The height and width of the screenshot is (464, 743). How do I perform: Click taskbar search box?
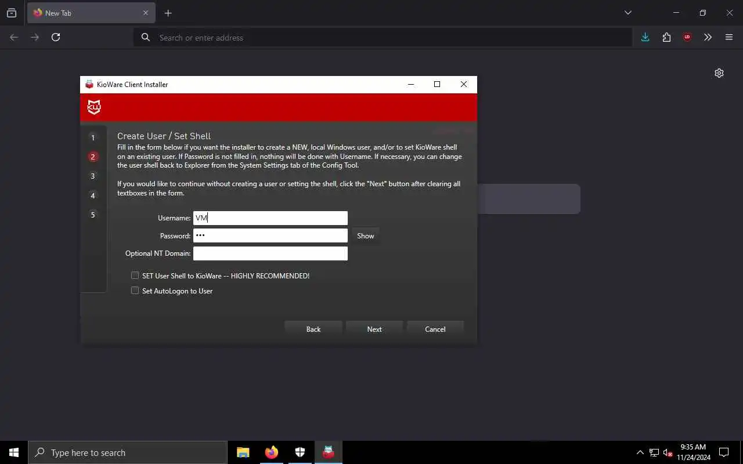[128, 452]
